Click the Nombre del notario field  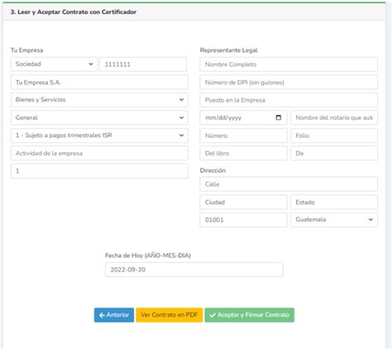tap(334, 117)
